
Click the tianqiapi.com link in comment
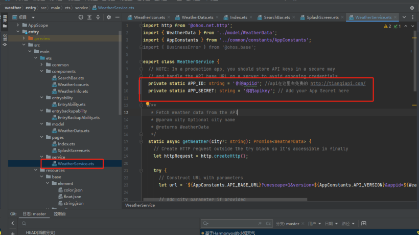[x=338, y=83]
